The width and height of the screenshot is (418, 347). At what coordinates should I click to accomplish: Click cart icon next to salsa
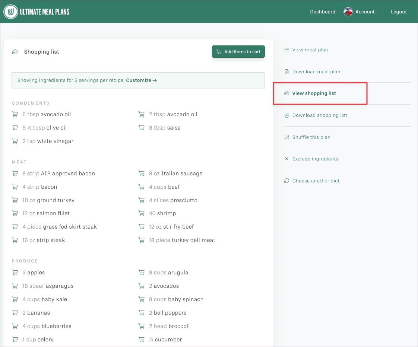[x=141, y=128]
